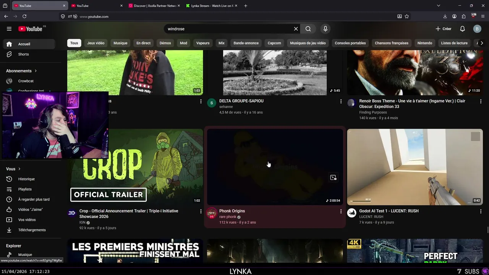The width and height of the screenshot is (489, 275).
Task: Select the Bande-annonce filter chip
Action: click(x=246, y=43)
